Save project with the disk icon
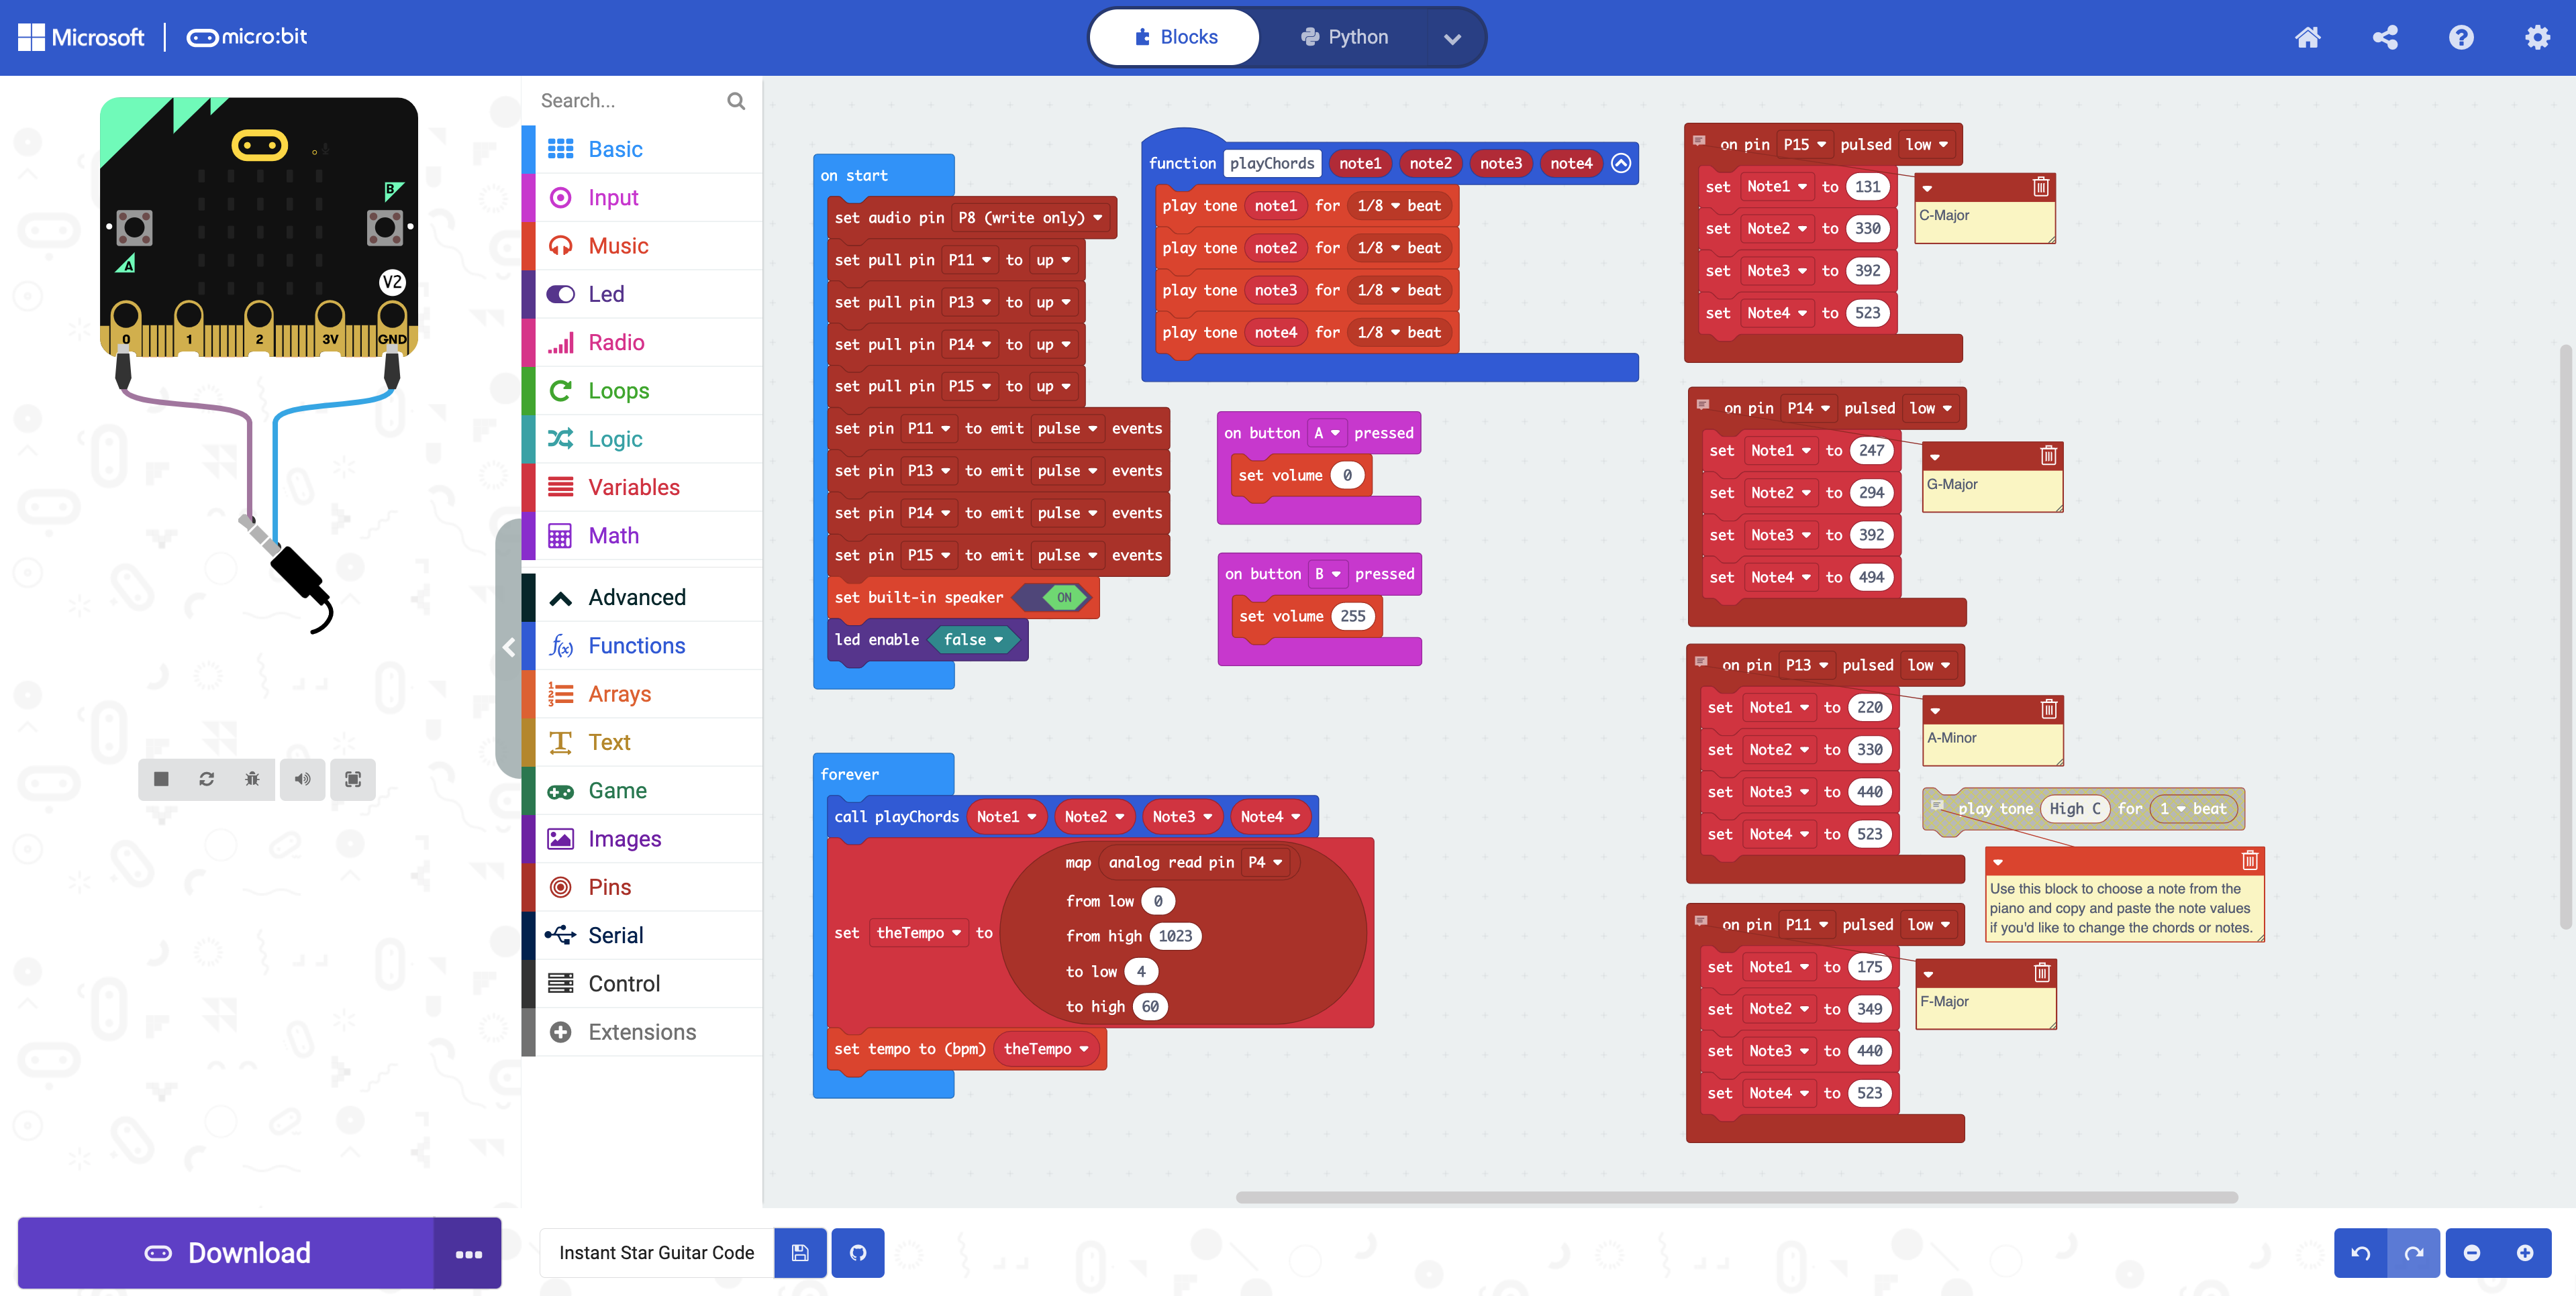Image resolution: width=2576 pixels, height=1296 pixels. pyautogui.click(x=800, y=1253)
